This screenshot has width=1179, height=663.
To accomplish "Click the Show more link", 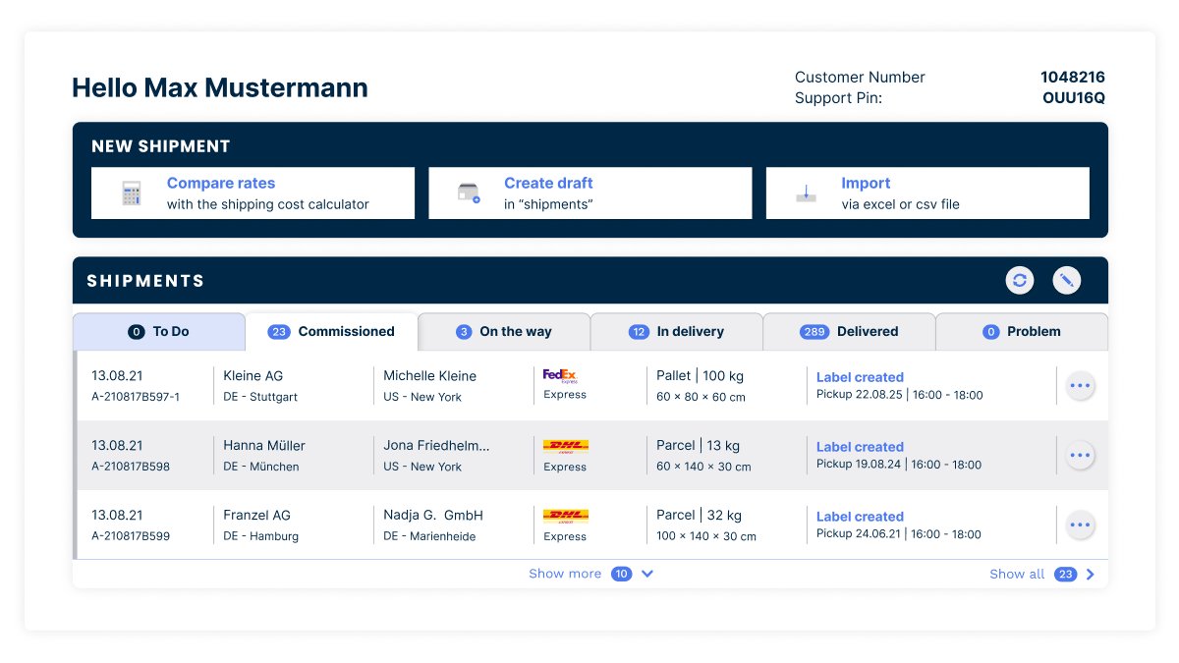I will [565, 574].
